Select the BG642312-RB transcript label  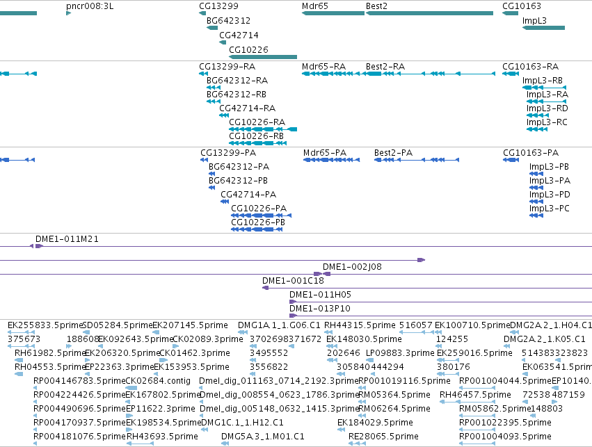point(237,95)
